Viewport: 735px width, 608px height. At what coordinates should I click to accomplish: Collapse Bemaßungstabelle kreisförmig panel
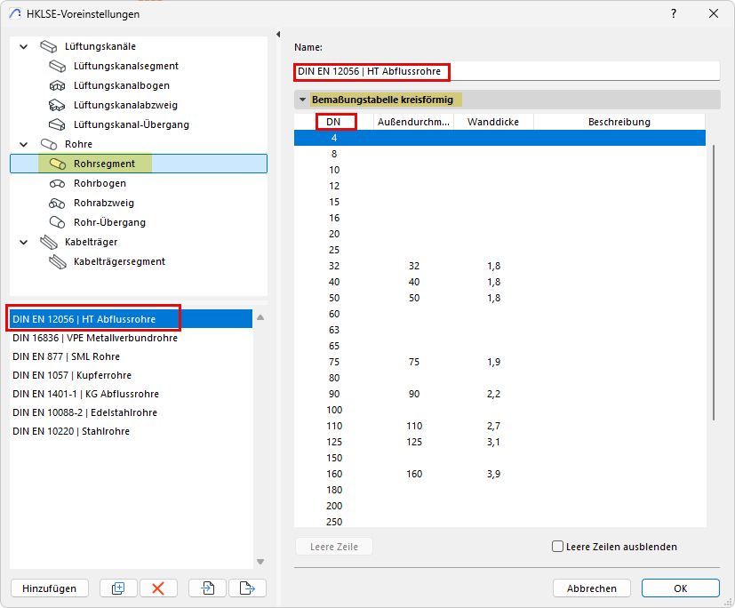[x=303, y=100]
